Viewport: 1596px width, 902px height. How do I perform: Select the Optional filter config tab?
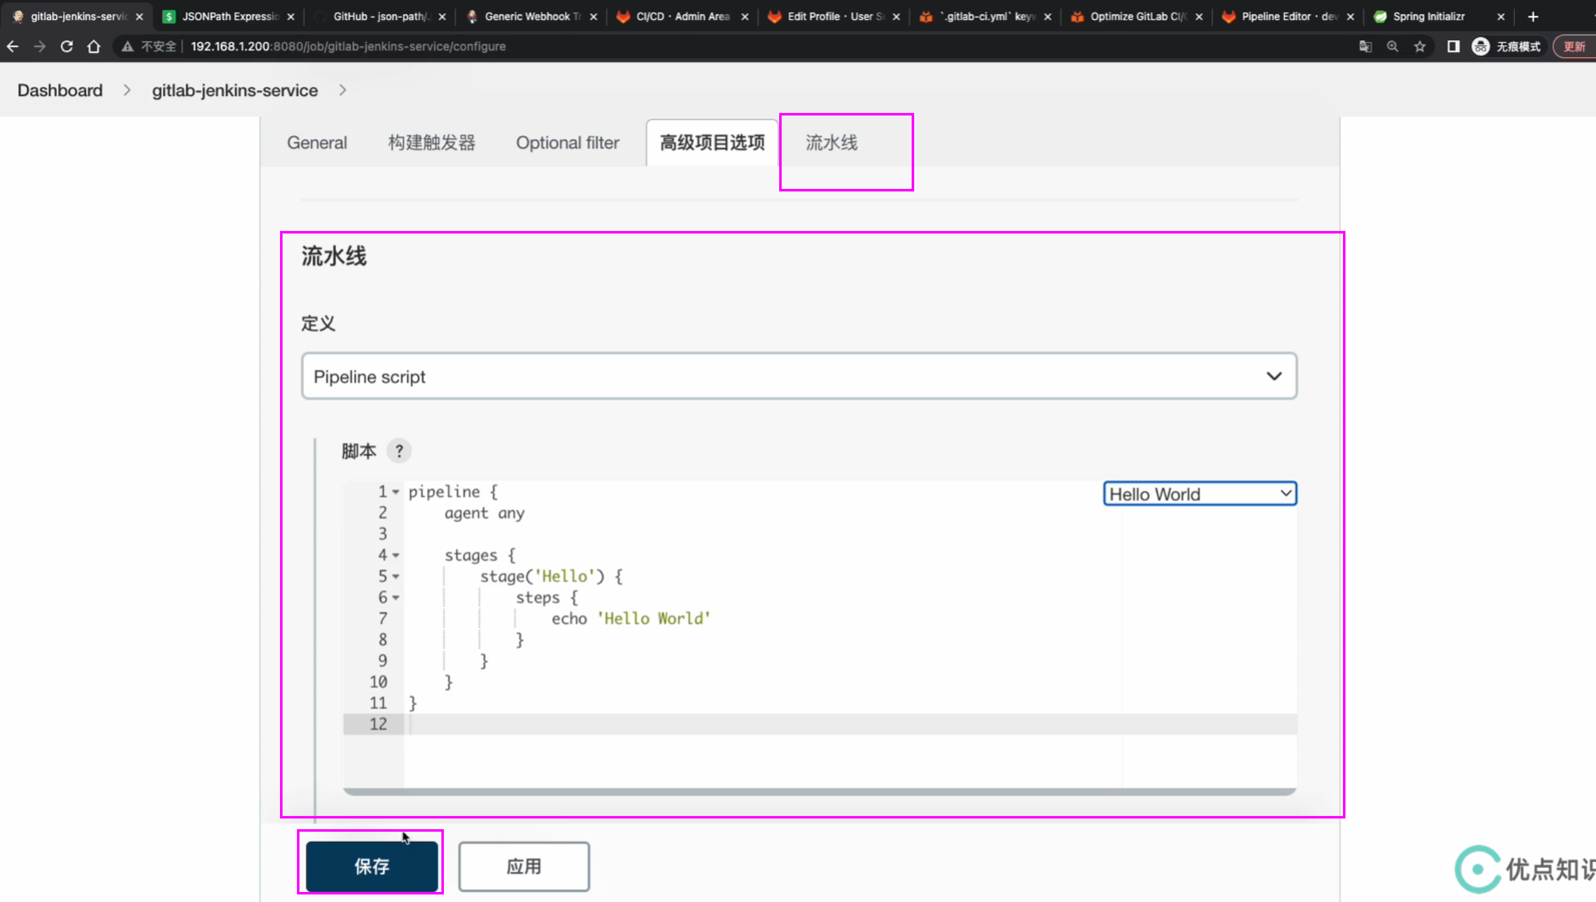pos(568,143)
